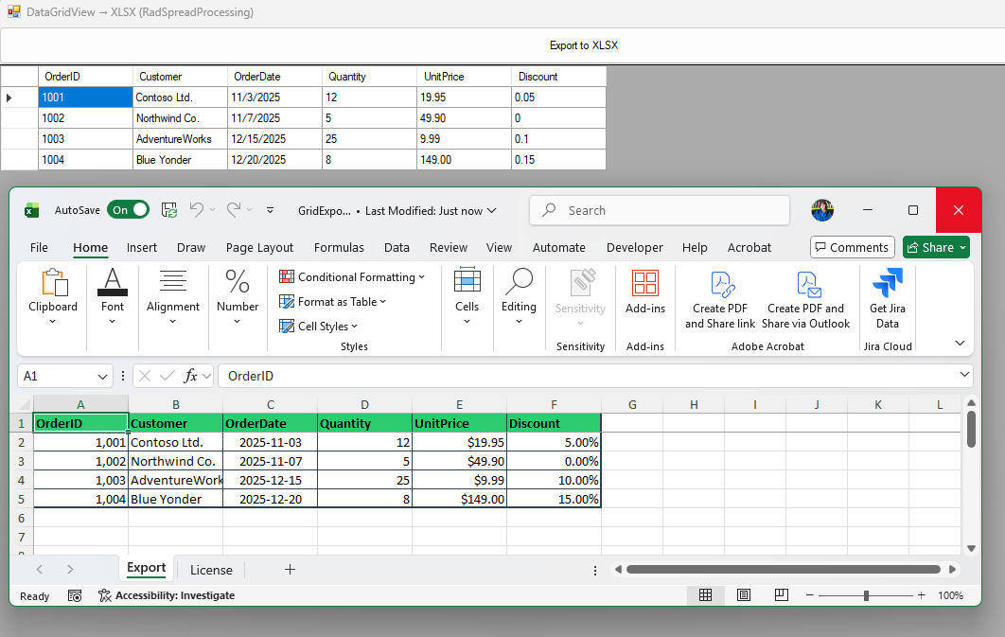Click the zoom in plus button
Viewport: 1005px width, 637px height.
pyautogui.click(x=921, y=595)
